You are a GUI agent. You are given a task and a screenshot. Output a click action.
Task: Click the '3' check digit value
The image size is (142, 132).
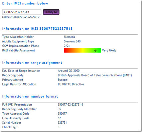pyautogui.click(x=59, y=127)
